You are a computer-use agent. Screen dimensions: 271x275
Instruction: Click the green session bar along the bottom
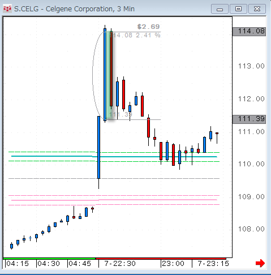[49, 259]
